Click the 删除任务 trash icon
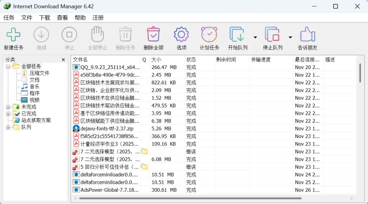 (x=125, y=34)
